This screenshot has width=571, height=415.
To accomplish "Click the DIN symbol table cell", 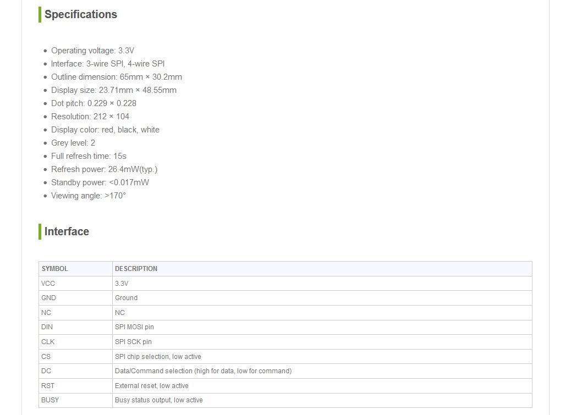I will [47, 327].
